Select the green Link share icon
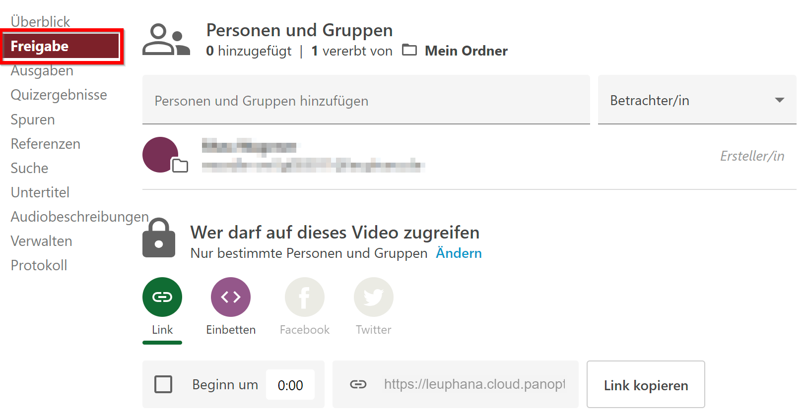The image size is (805, 418). click(162, 297)
